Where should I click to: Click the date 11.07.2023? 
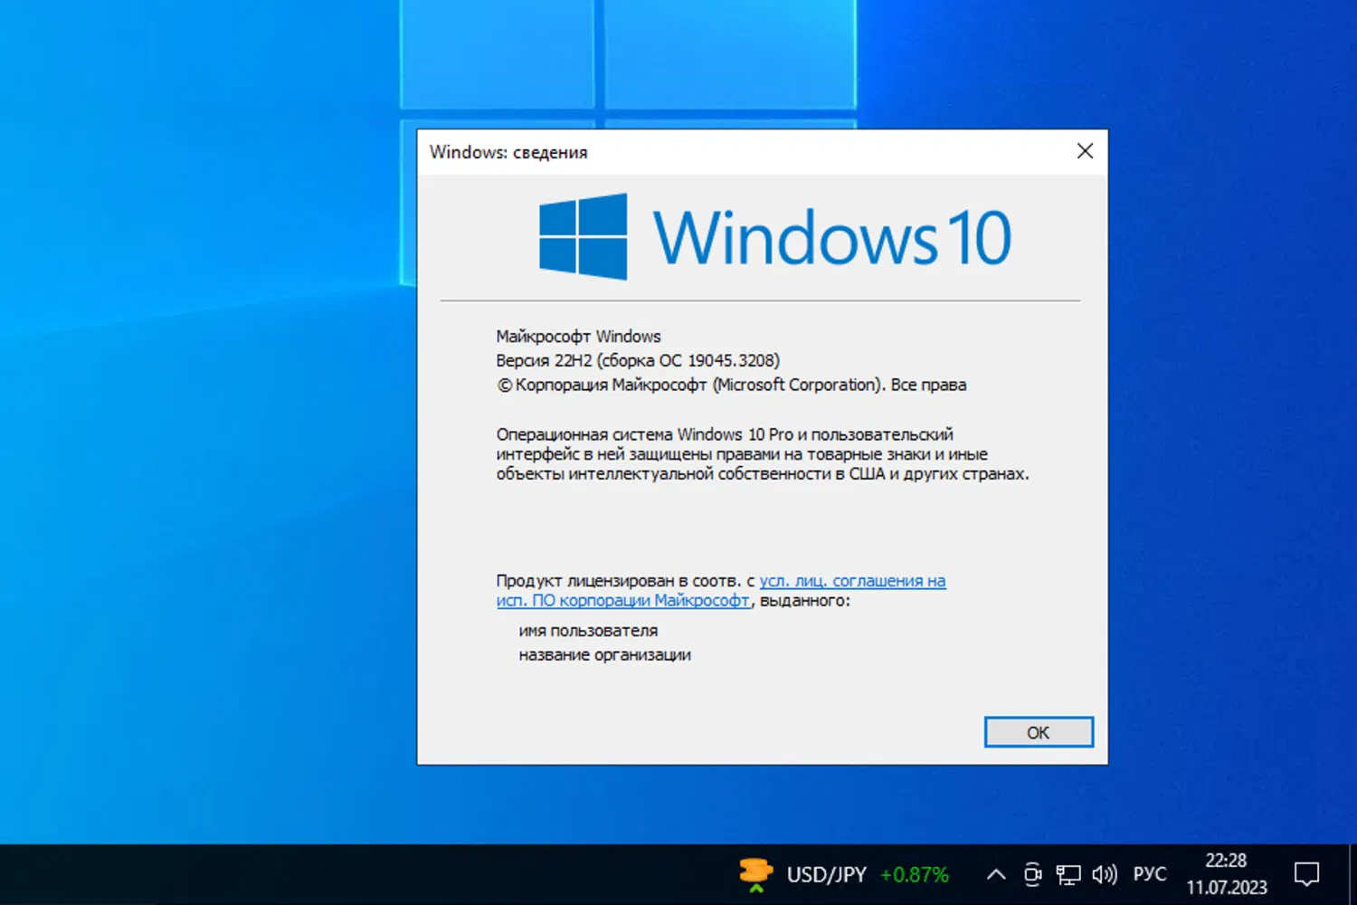coord(1227,888)
